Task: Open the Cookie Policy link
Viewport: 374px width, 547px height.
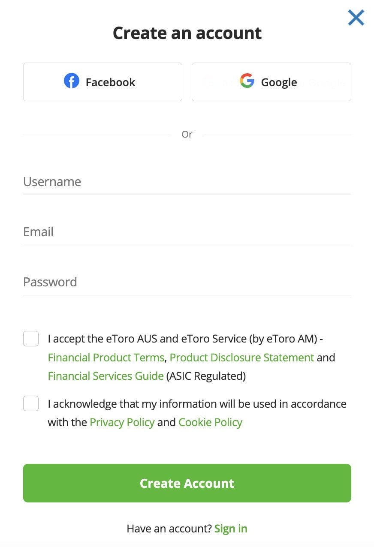Action: coord(210,422)
